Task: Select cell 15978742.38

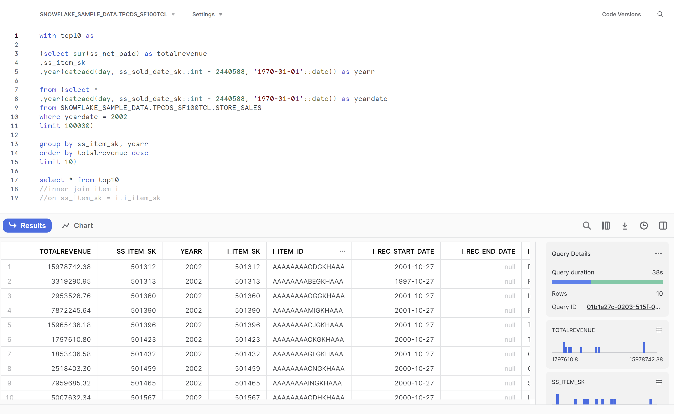Action: click(x=58, y=267)
